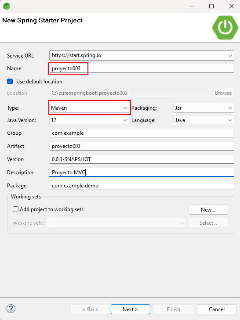Click the Next button
Screen dimensions: 240x320
pos(131,309)
